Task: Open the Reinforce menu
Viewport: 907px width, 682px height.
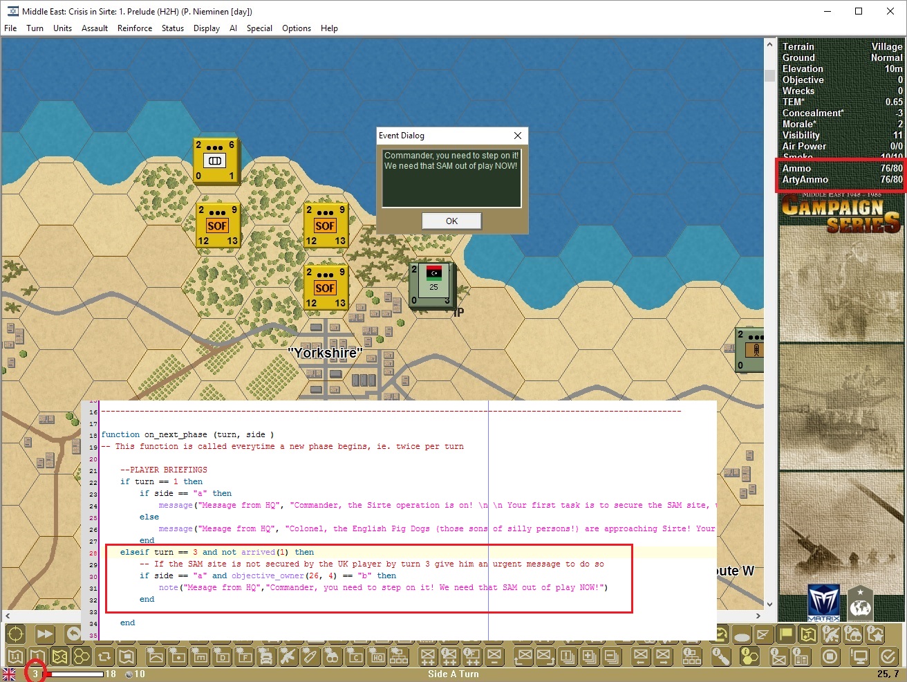Action: tap(135, 28)
